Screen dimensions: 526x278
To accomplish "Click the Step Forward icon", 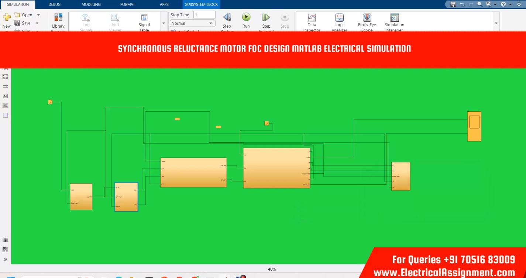I will tap(266, 17).
